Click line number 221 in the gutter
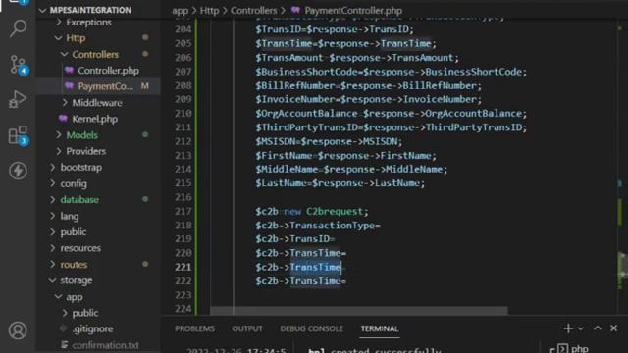Image resolution: width=628 pixels, height=353 pixels. (x=183, y=267)
